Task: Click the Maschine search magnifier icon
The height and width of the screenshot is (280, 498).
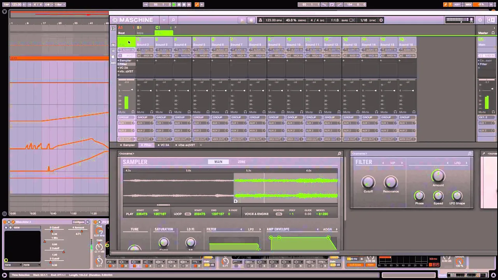Action: (173, 20)
